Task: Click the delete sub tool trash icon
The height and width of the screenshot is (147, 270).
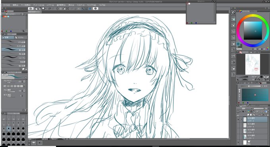Action: [x=26, y=69]
